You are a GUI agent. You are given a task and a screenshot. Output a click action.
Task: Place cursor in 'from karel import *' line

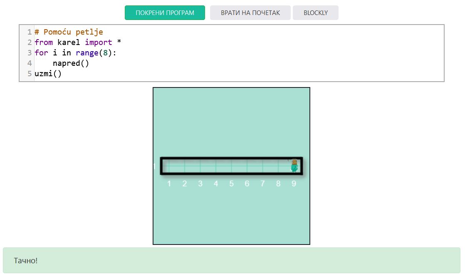coord(77,42)
